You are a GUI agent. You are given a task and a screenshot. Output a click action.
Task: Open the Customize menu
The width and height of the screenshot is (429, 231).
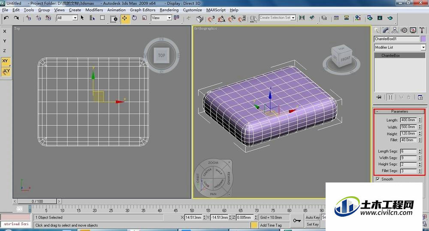click(x=192, y=10)
